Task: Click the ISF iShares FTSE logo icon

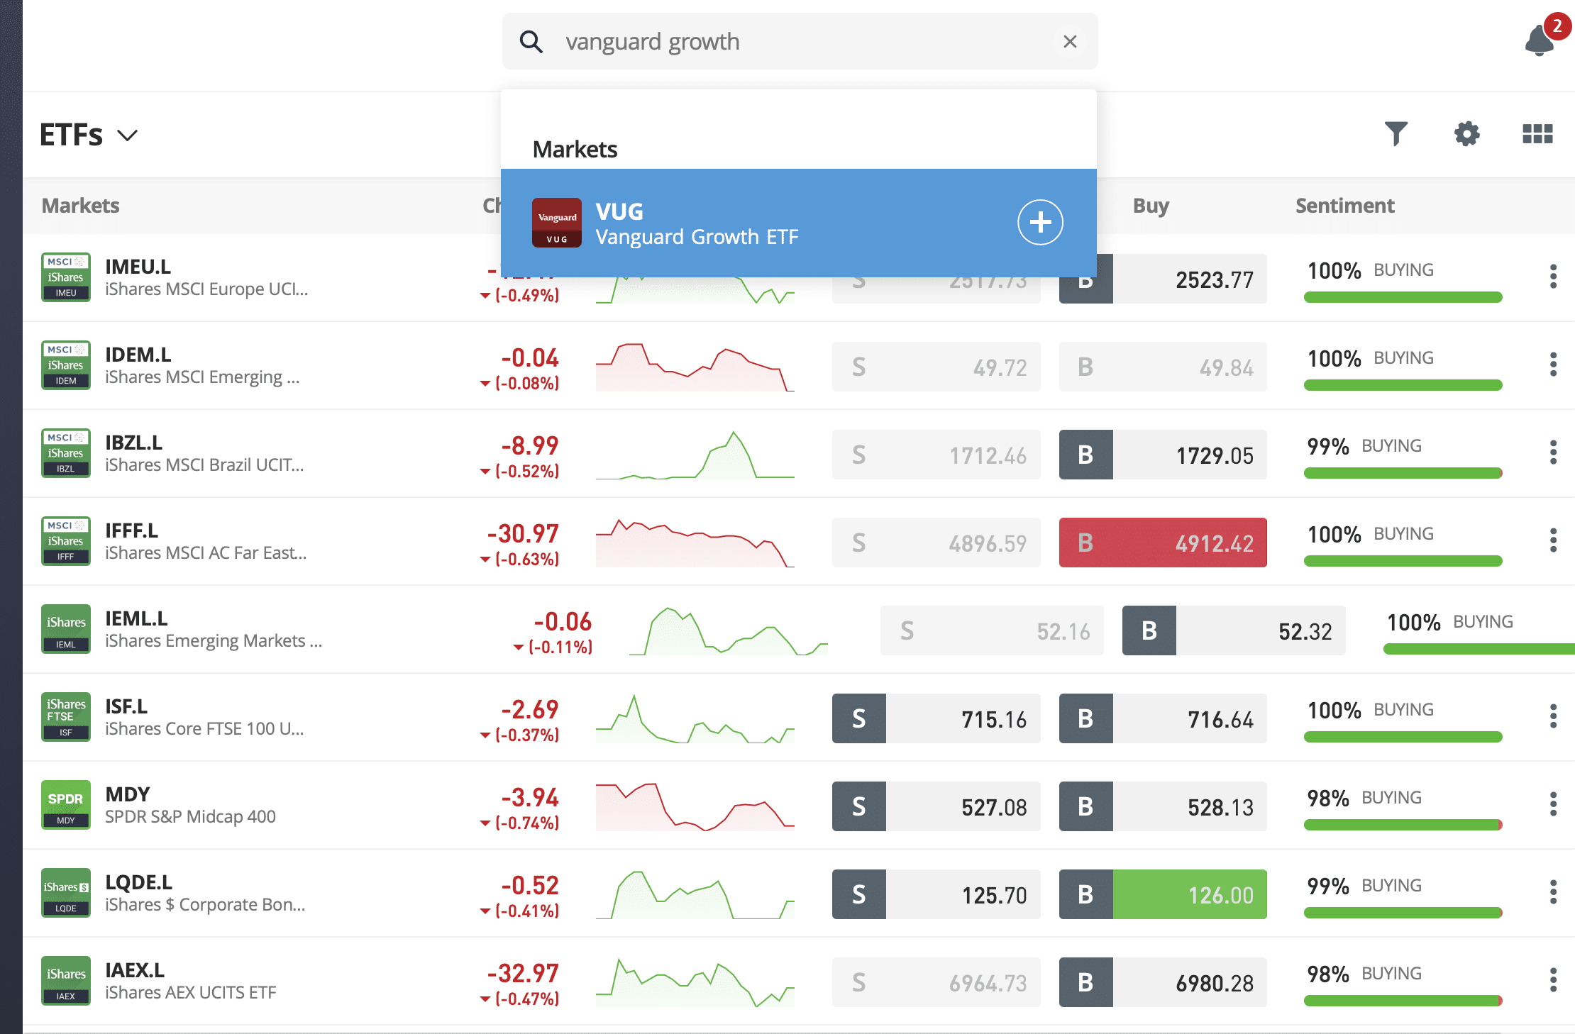Action: [x=66, y=717]
